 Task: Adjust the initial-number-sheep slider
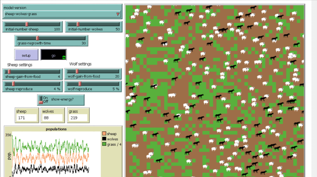tap(33, 27)
